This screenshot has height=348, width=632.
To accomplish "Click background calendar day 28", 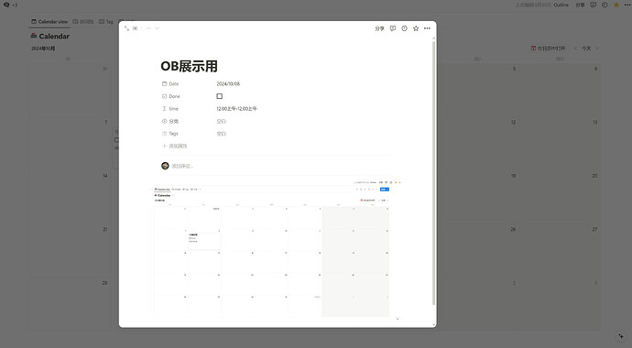I will (104, 283).
